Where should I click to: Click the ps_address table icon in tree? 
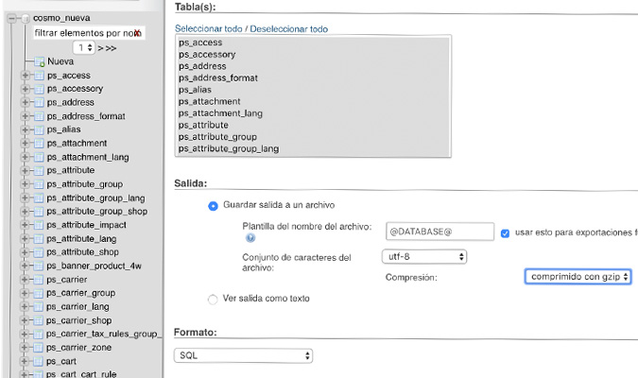(39, 103)
